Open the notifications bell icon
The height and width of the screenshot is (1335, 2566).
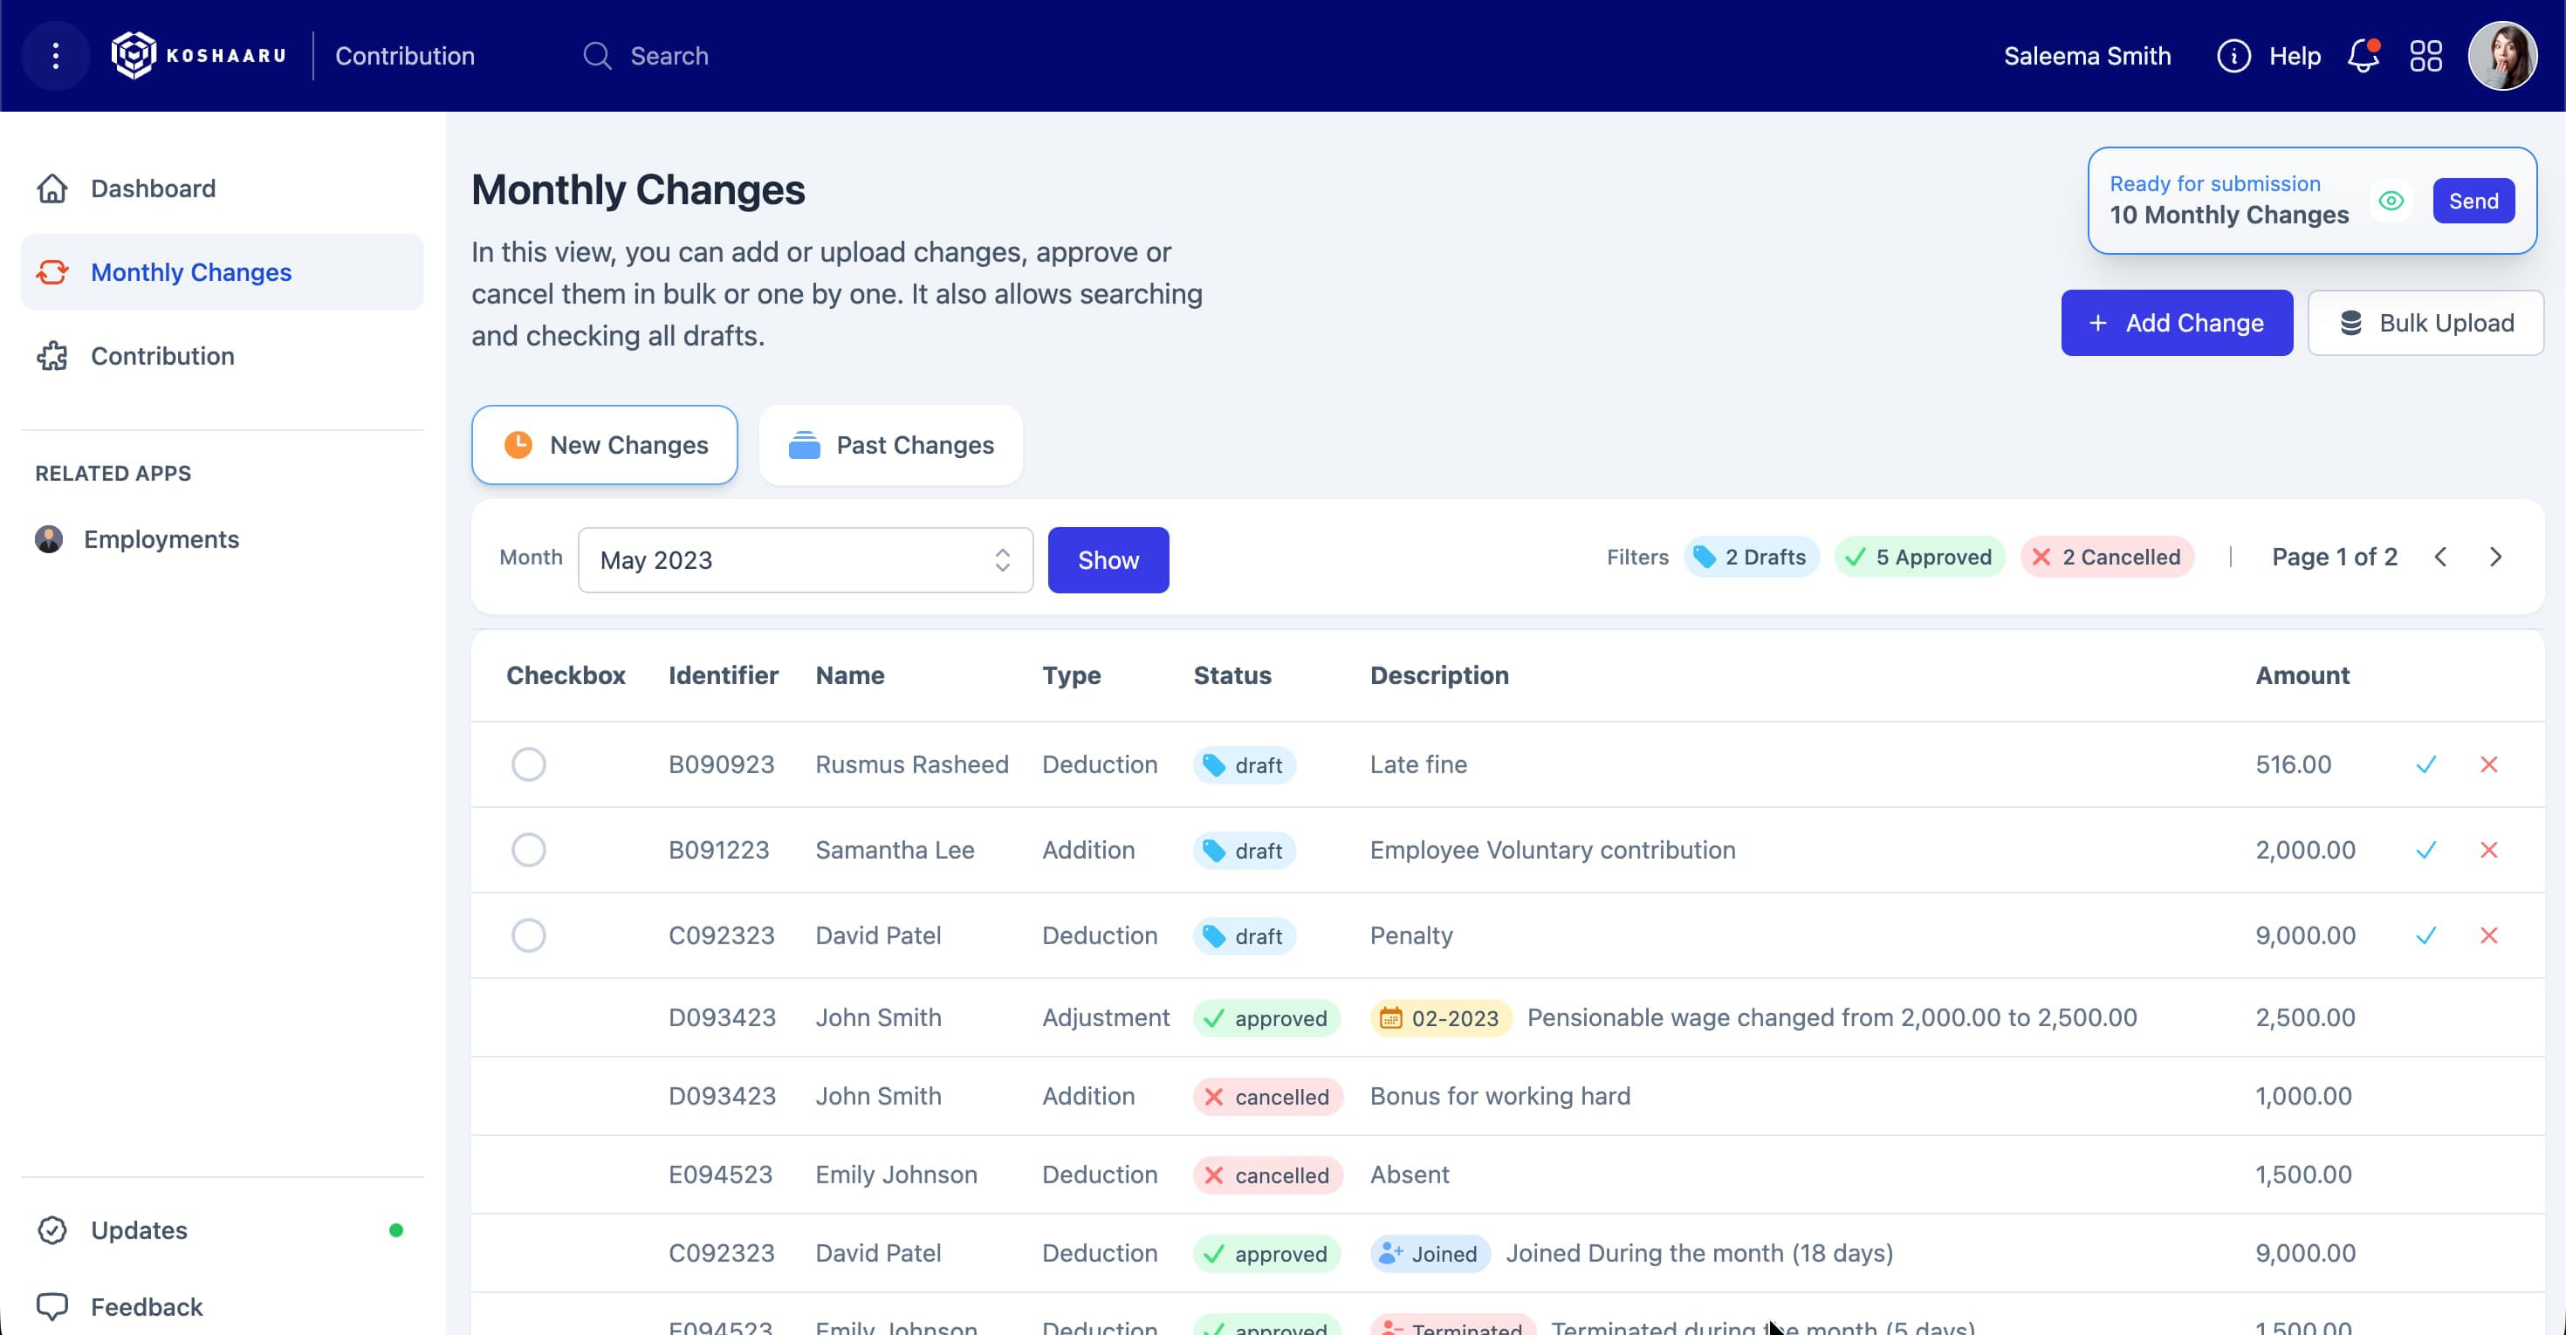[2363, 56]
